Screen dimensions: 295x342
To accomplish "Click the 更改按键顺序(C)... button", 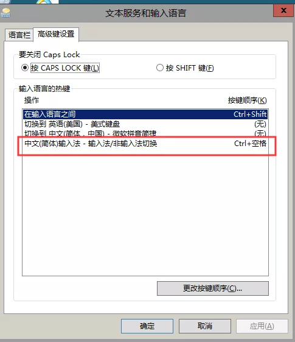I will tap(213, 288).
